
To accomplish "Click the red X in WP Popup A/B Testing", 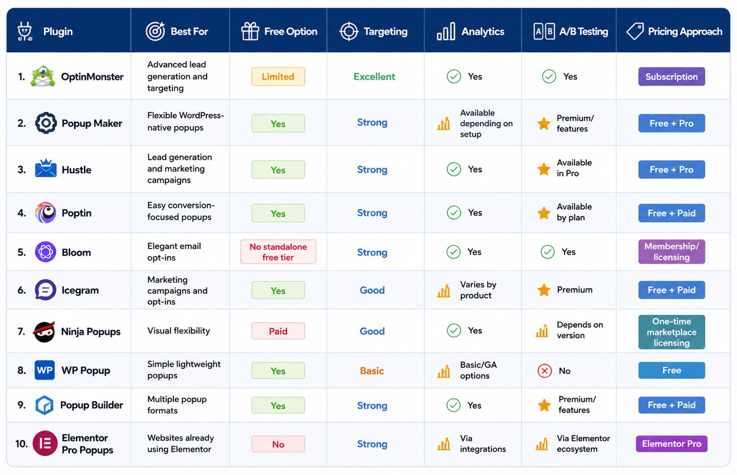I will (544, 371).
